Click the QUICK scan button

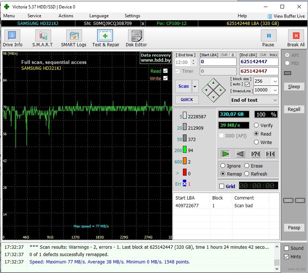[x=187, y=100]
